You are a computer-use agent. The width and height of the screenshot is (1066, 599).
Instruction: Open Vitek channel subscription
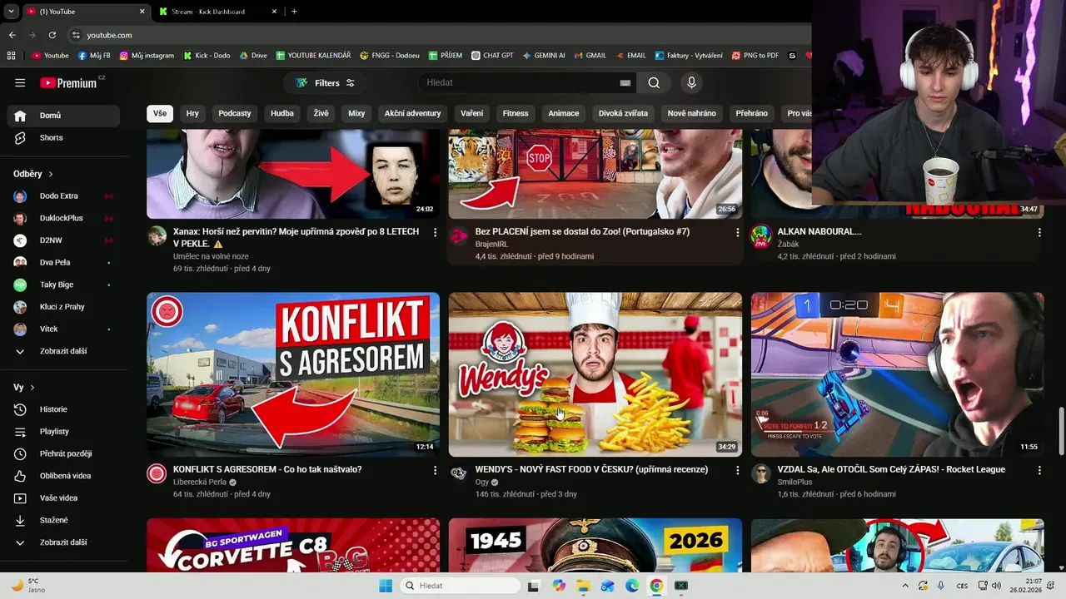point(63,329)
